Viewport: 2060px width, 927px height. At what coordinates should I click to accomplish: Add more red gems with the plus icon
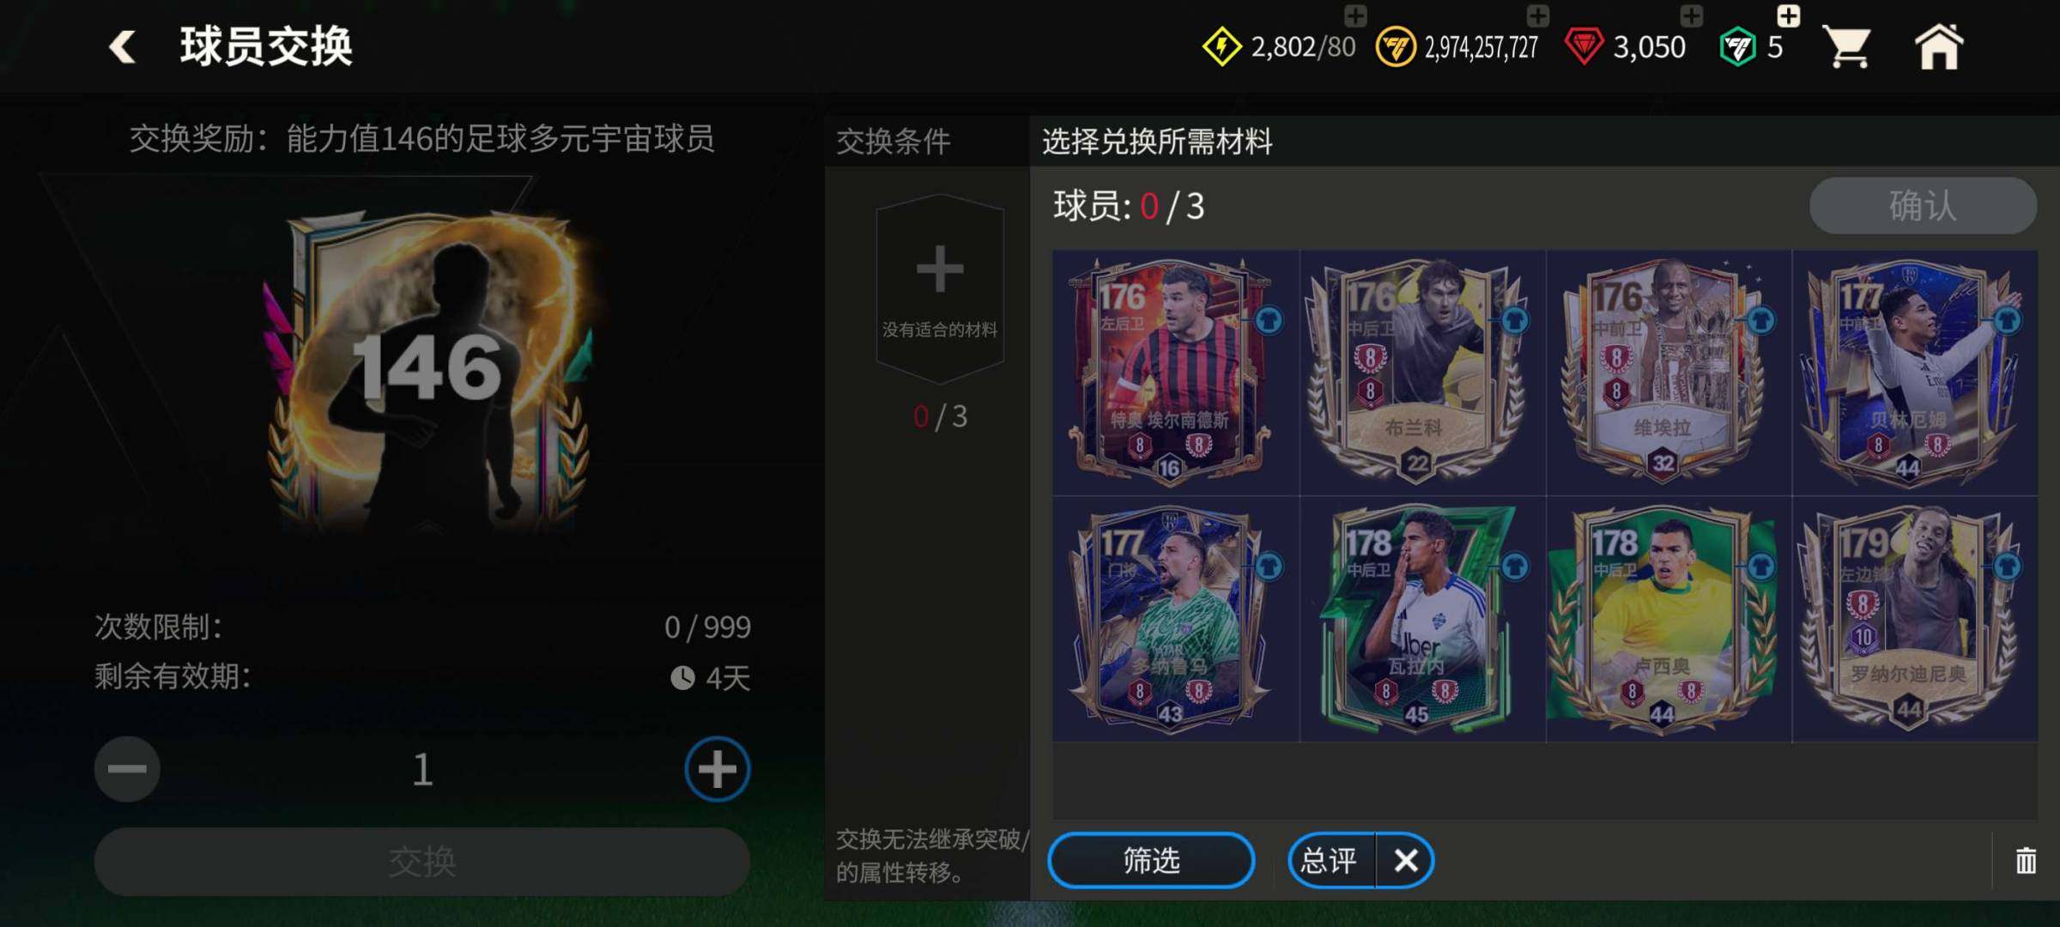pos(1692,15)
